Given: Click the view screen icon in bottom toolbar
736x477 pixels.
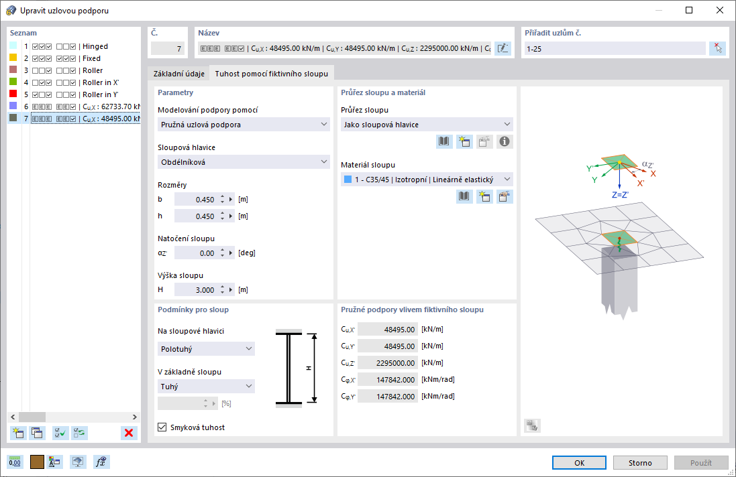Looking at the screenshot, I should 78,462.
